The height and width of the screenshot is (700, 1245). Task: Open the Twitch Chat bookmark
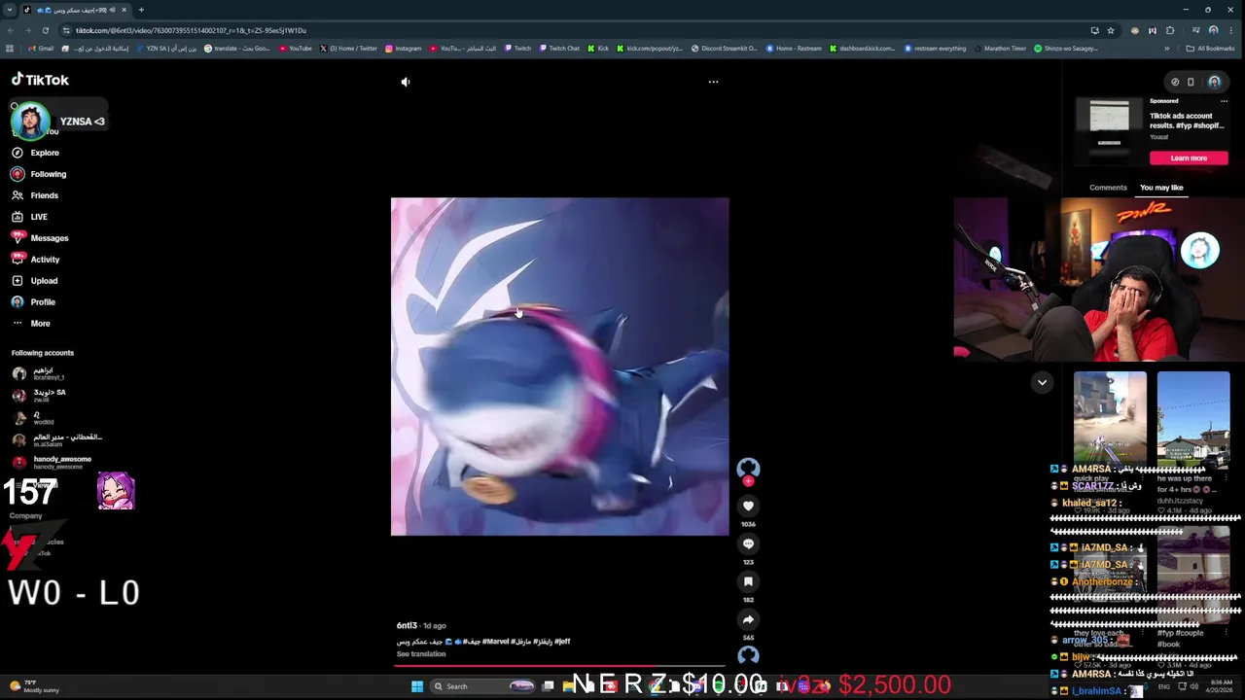(x=559, y=49)
